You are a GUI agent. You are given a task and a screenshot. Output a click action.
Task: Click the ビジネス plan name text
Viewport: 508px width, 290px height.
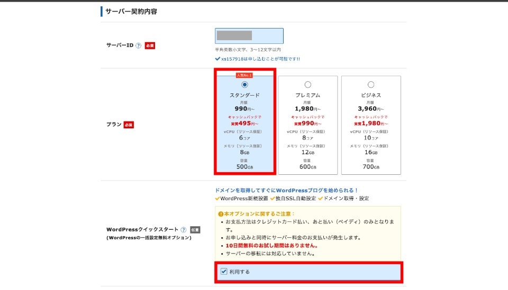pos(371,96)
